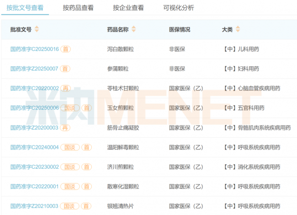Click sort arrows beside 药品名称 header
The height and width of the screenshot is (215, 297).
click(134, 29)
